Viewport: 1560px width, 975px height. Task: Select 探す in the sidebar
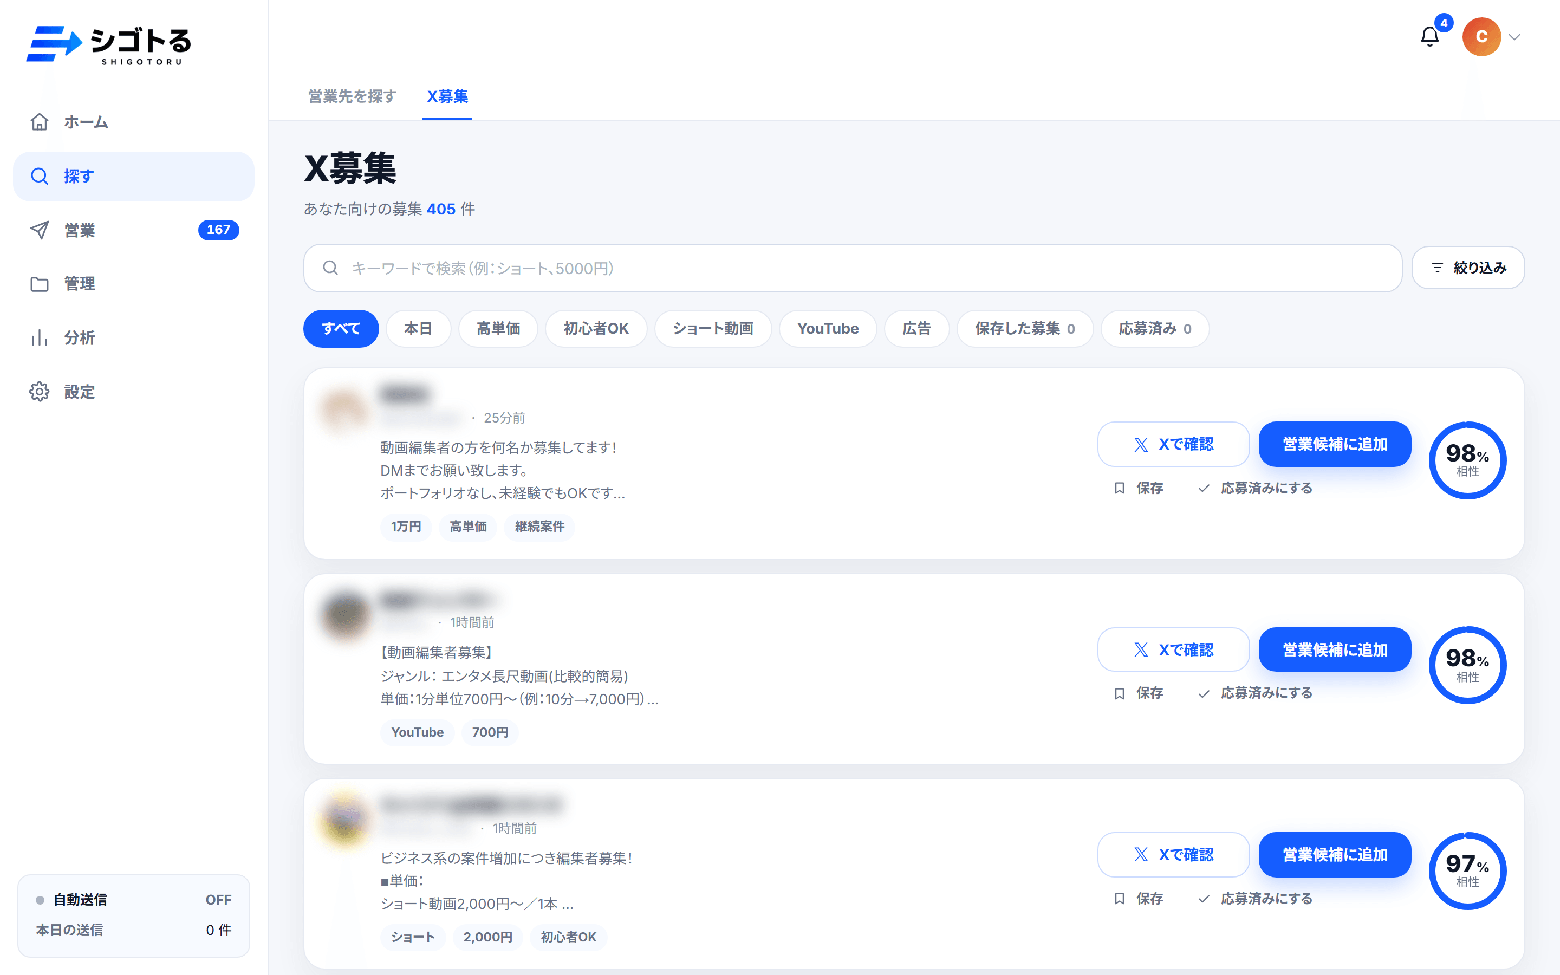click(133, 176)
